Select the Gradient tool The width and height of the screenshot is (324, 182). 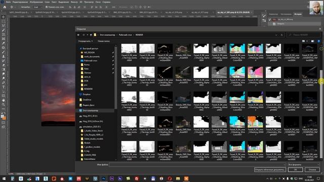4,70
